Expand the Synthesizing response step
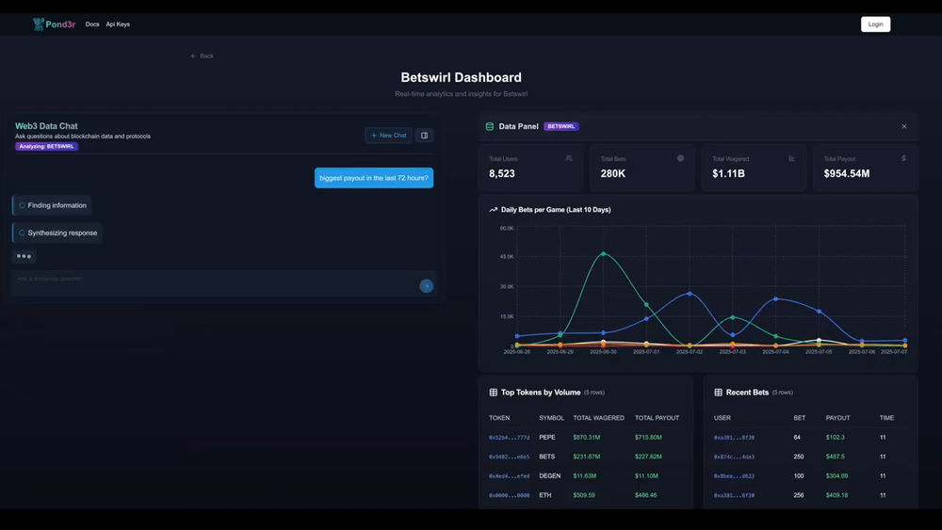Screen dimensions: 942x530 click(57, 233)
